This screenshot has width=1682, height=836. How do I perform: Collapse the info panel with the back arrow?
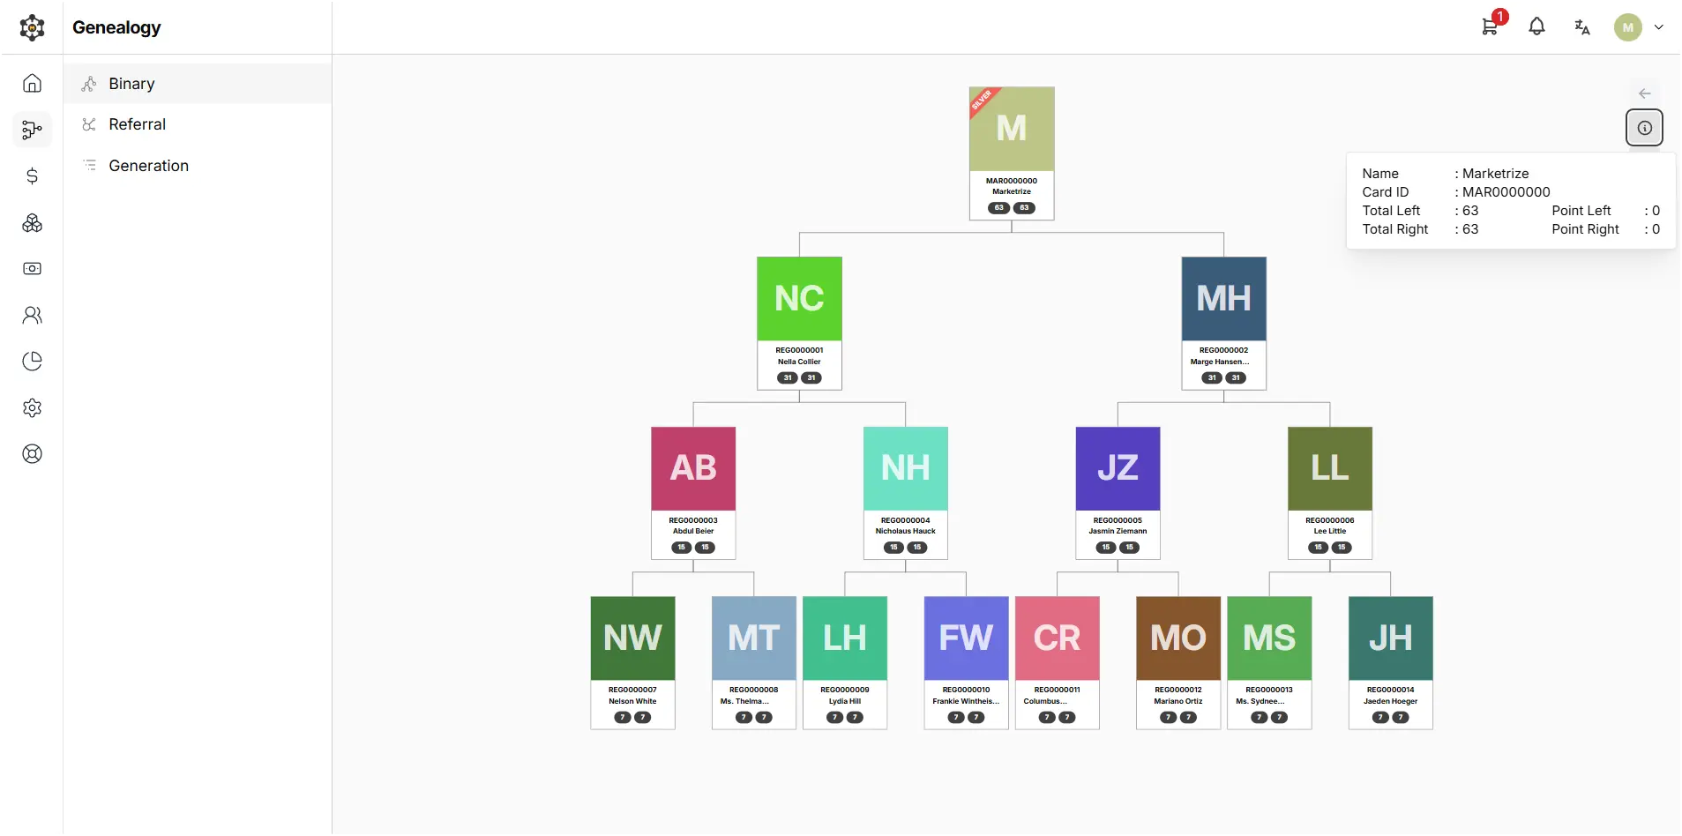(x=1644, y=93)
